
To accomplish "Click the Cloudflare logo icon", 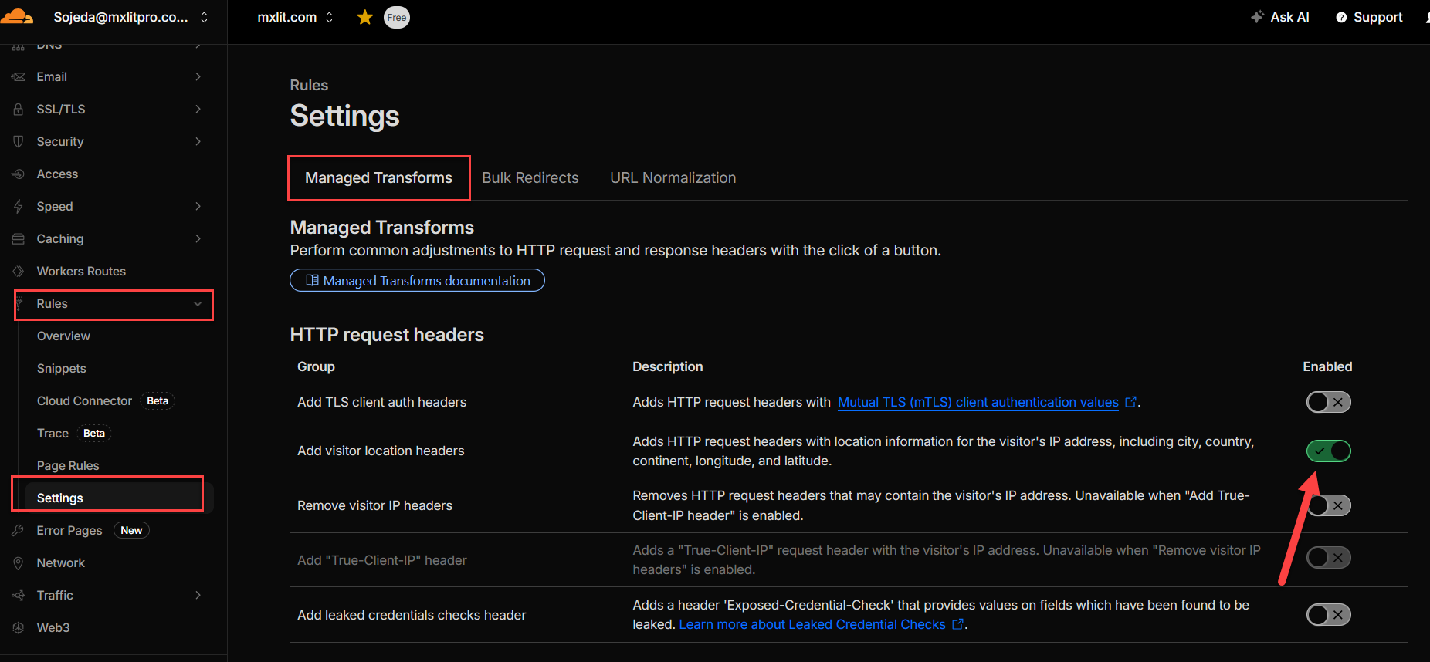I will pyautogui.click(x=17, y=16).
